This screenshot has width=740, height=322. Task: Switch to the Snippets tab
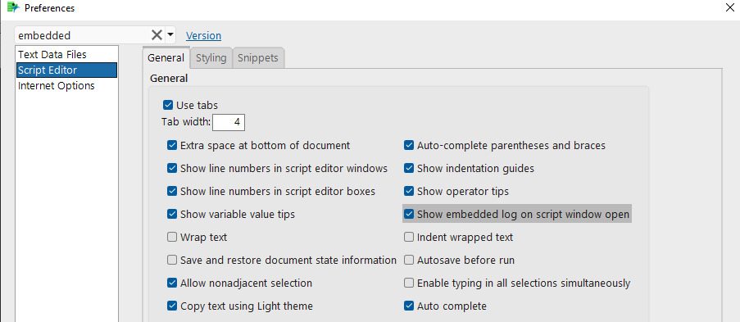coord(257,58)
